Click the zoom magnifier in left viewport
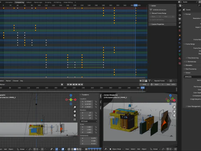The width and height of the screenshot is (201, 151). (75, 107)
